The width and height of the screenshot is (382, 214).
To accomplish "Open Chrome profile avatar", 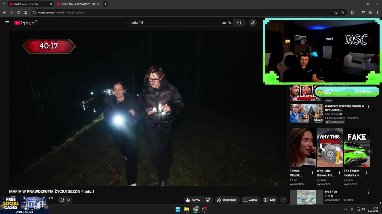I will [370, 12].
